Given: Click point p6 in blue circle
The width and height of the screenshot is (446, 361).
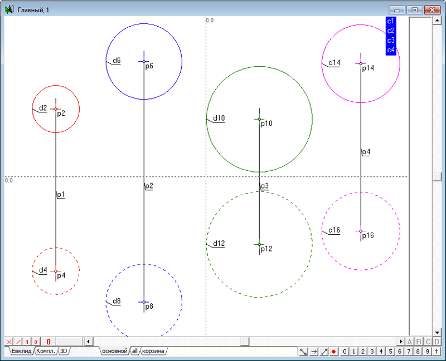Looking at the screenshot, I should click(144, 62).
